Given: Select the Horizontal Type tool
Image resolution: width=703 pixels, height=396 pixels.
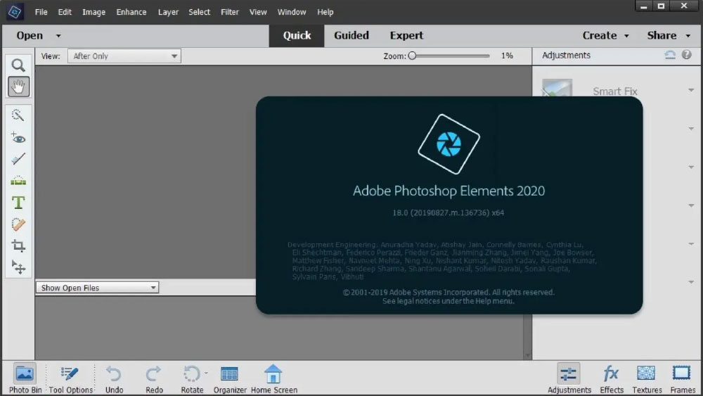Looking at the screenshot, I should (x=18, y=203).
